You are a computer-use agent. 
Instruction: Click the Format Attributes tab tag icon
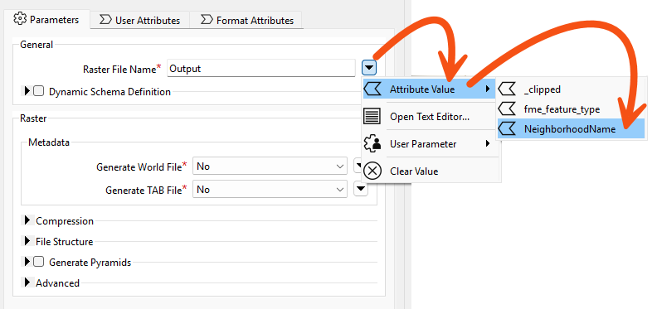[x=207, y=20]
